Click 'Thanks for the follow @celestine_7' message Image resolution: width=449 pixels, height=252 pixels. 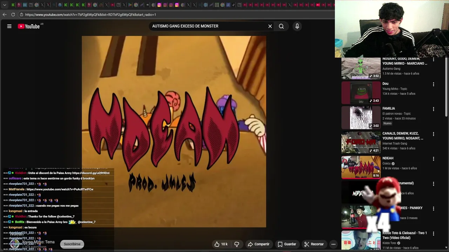tap(51, 217)
